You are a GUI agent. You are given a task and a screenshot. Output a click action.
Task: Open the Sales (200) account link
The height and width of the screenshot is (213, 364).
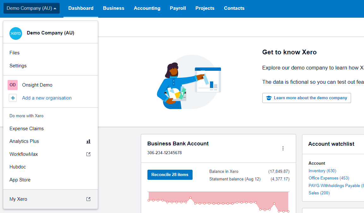319,193
